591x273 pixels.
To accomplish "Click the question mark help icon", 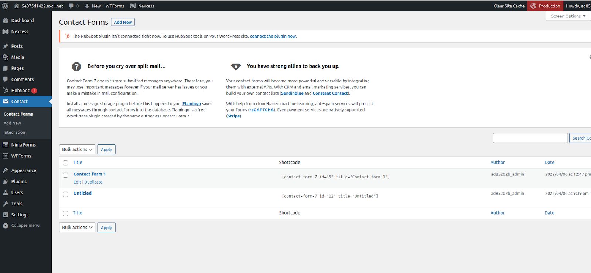I will tap(76, 66).
